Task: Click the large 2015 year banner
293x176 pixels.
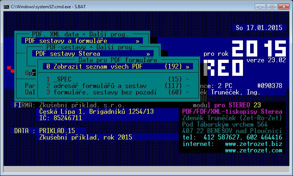Action: pos(259,48)
